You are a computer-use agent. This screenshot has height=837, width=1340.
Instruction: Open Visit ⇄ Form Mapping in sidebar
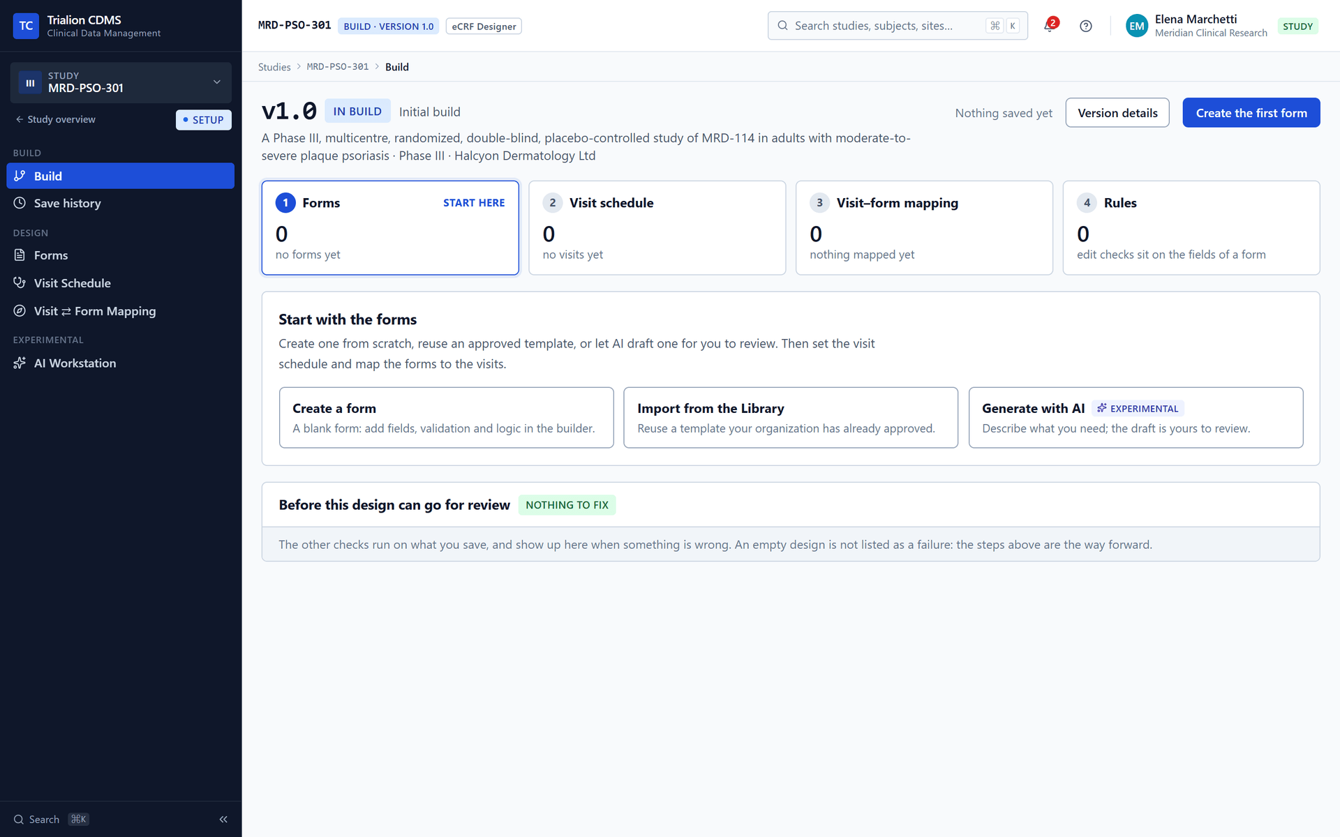[x=120, y=311]
